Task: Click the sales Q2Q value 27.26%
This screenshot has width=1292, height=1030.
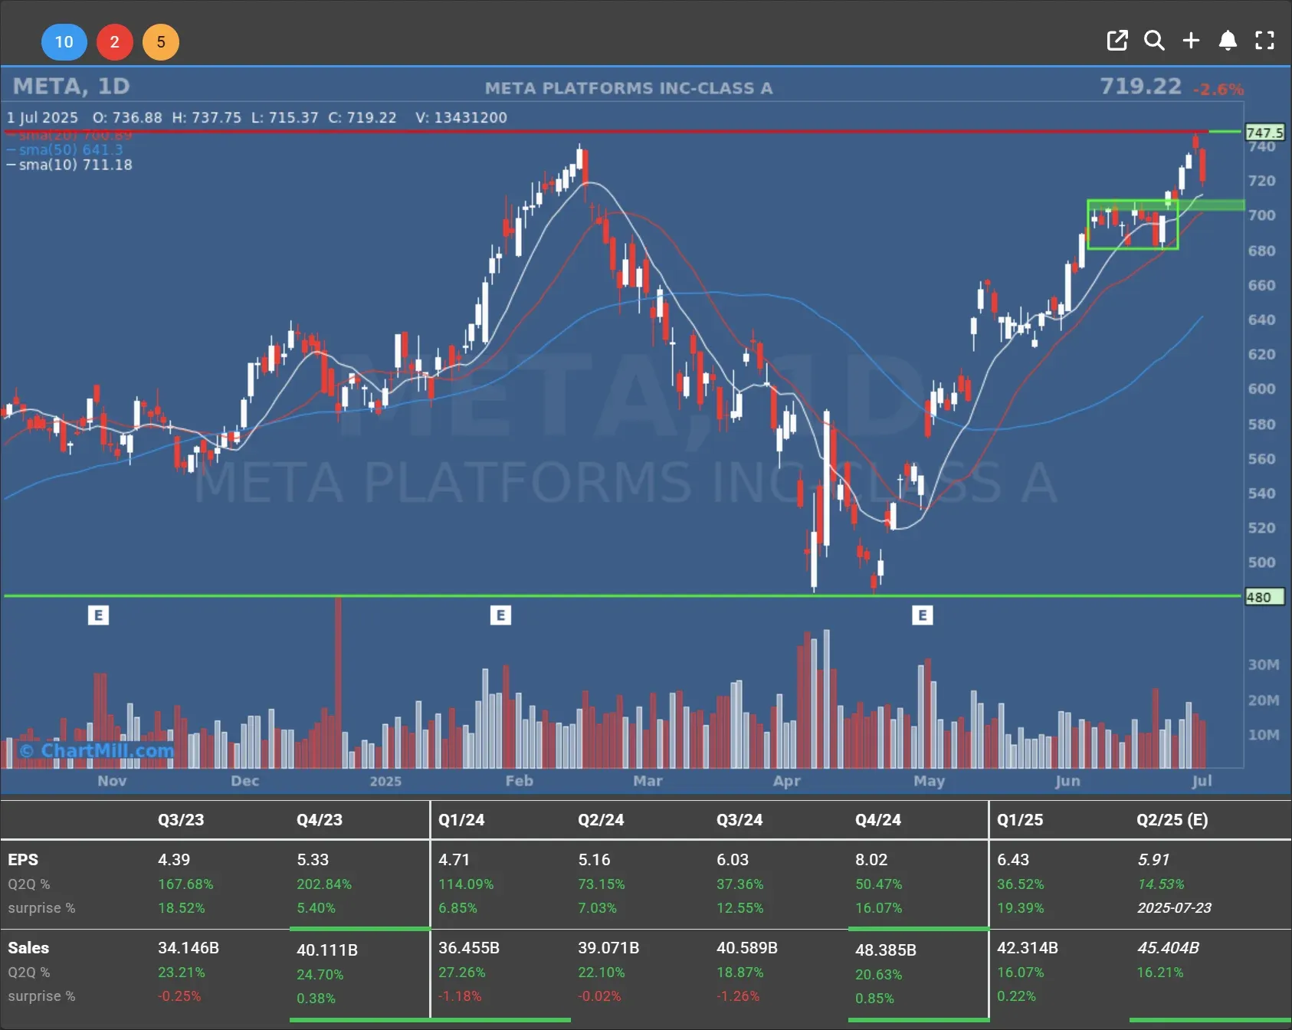Action: point(462,972)
